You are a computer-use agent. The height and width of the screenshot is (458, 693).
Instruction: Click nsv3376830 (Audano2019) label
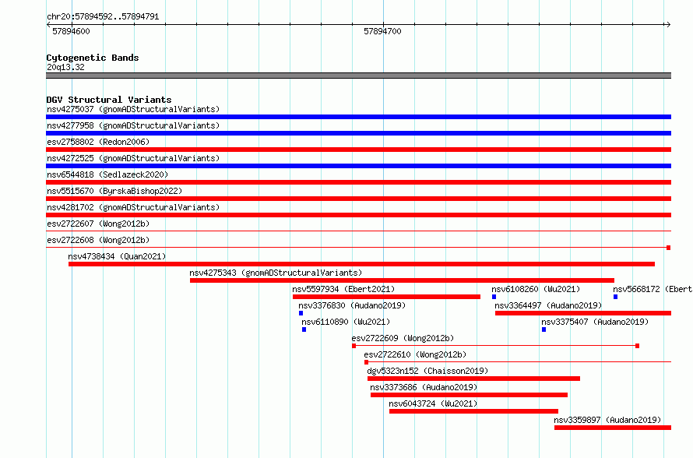pos(352,305)
